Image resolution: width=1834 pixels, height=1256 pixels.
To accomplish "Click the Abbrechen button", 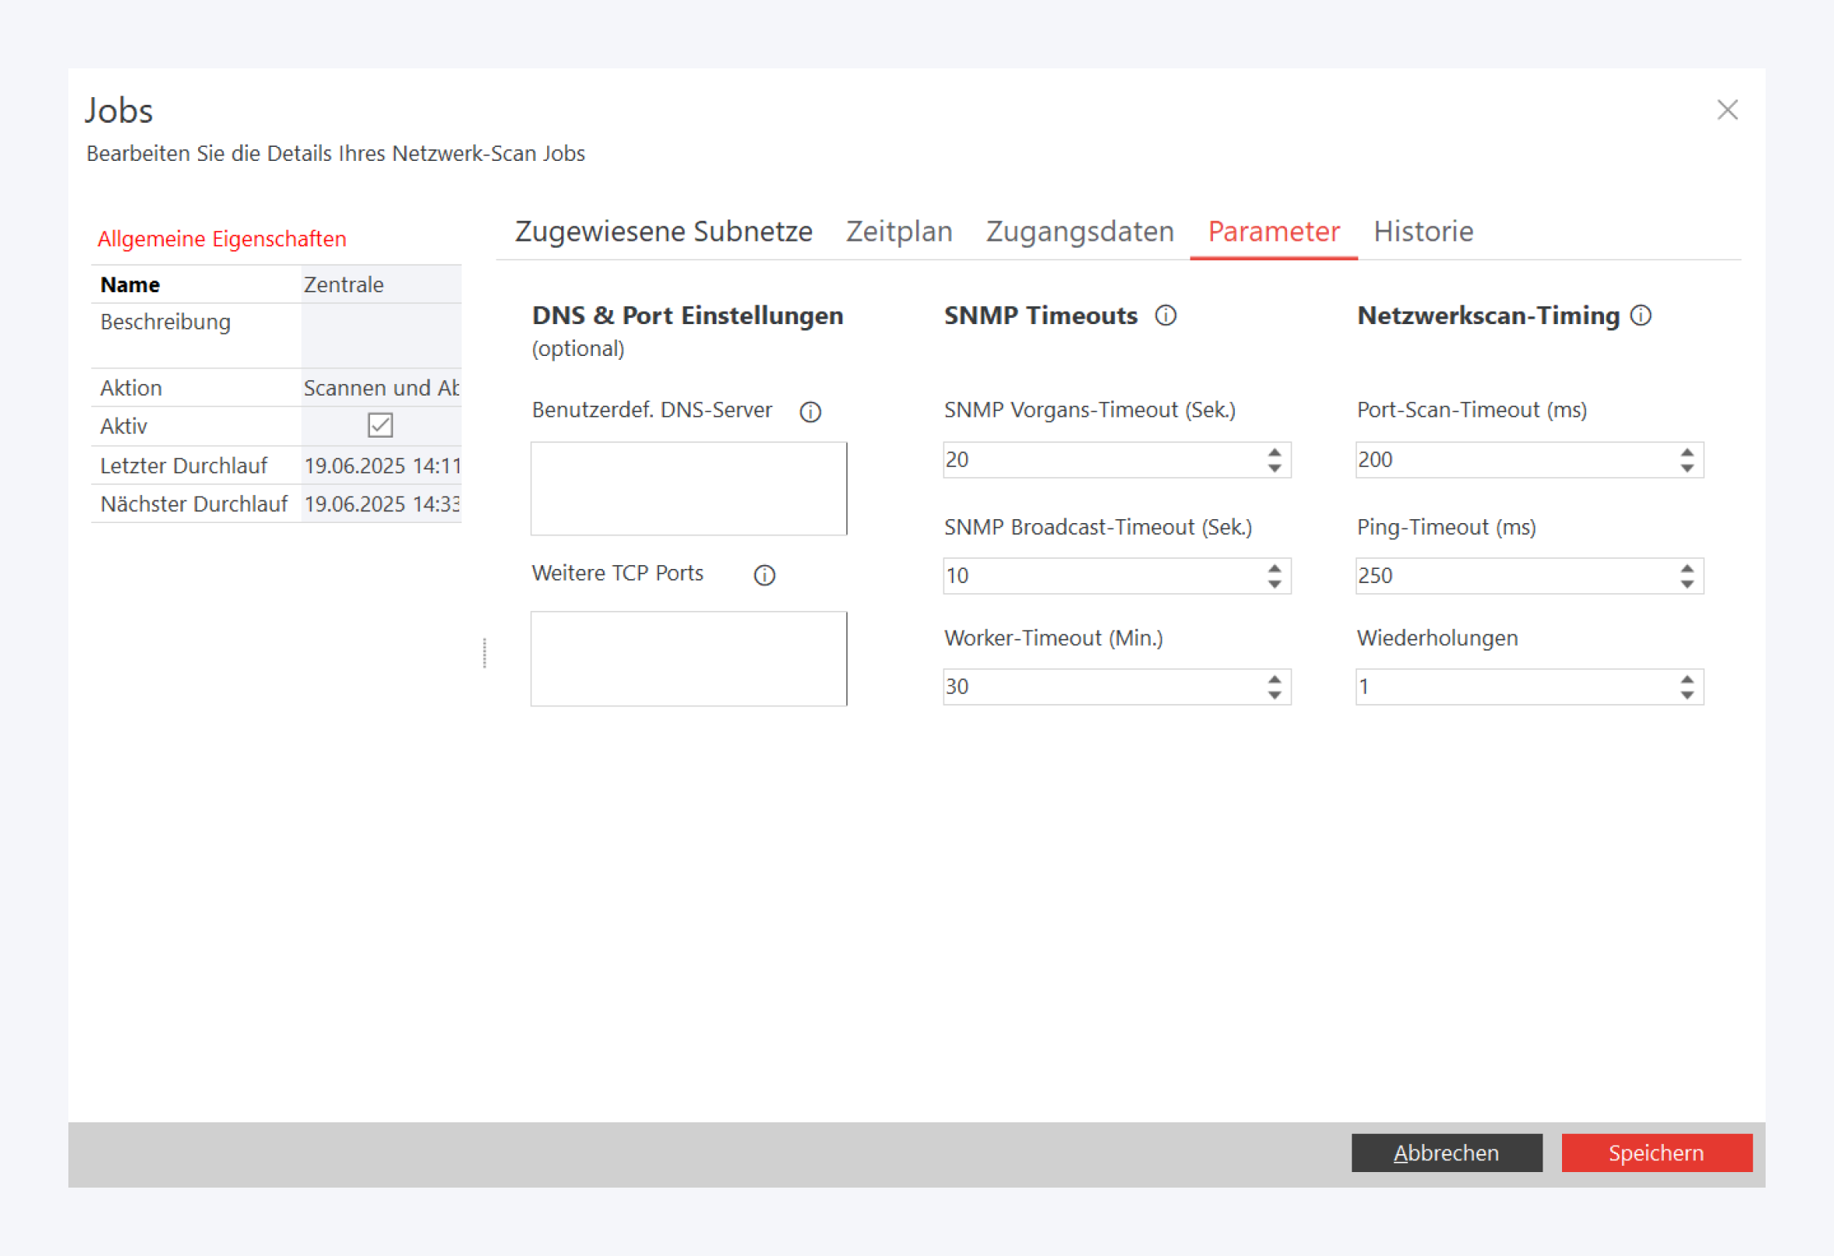I will click(x=1446, y=1153).
